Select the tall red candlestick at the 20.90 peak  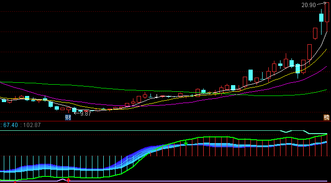[327, 12]
